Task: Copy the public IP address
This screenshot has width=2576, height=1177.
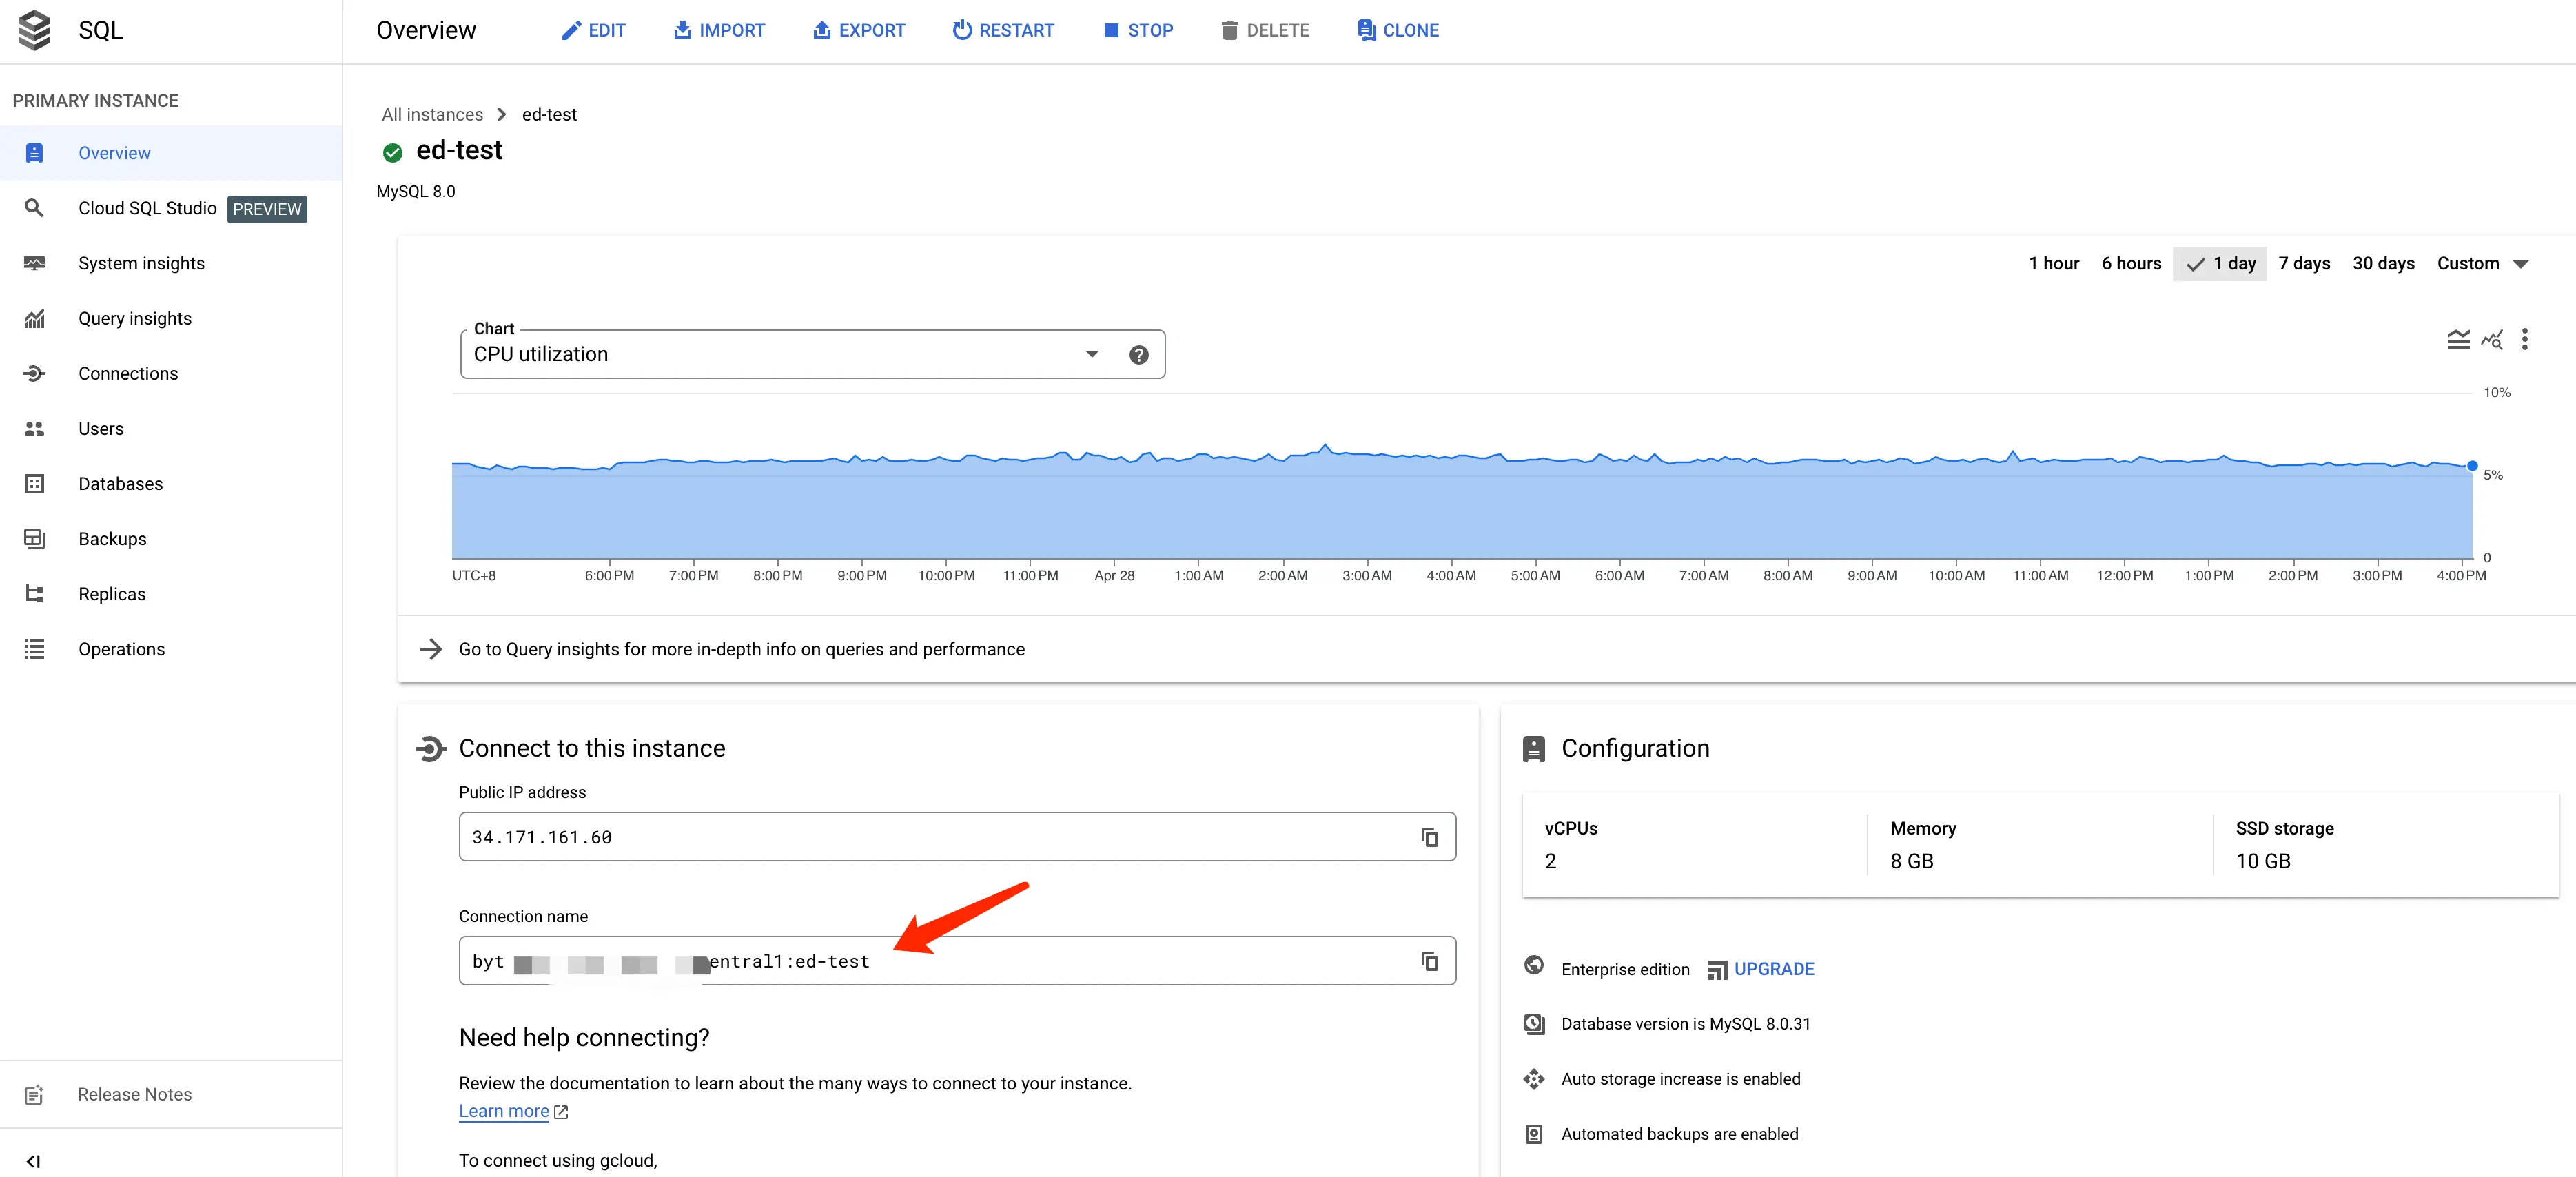Action: (x=1429, y=837)
